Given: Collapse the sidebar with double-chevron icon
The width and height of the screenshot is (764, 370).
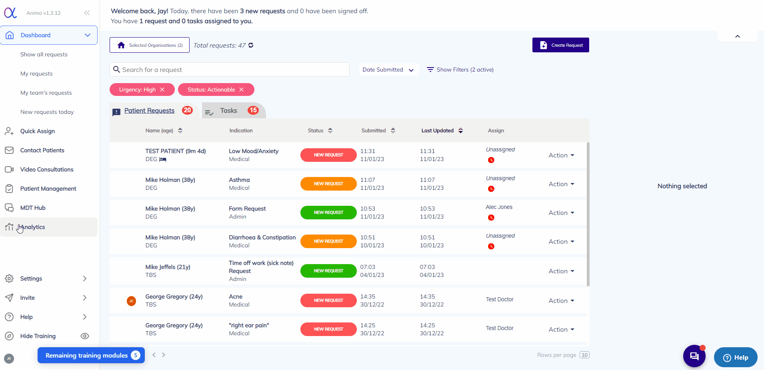Looking at the screenshot, I should (87, 13).
